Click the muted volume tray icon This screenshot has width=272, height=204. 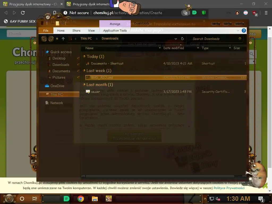218,199
